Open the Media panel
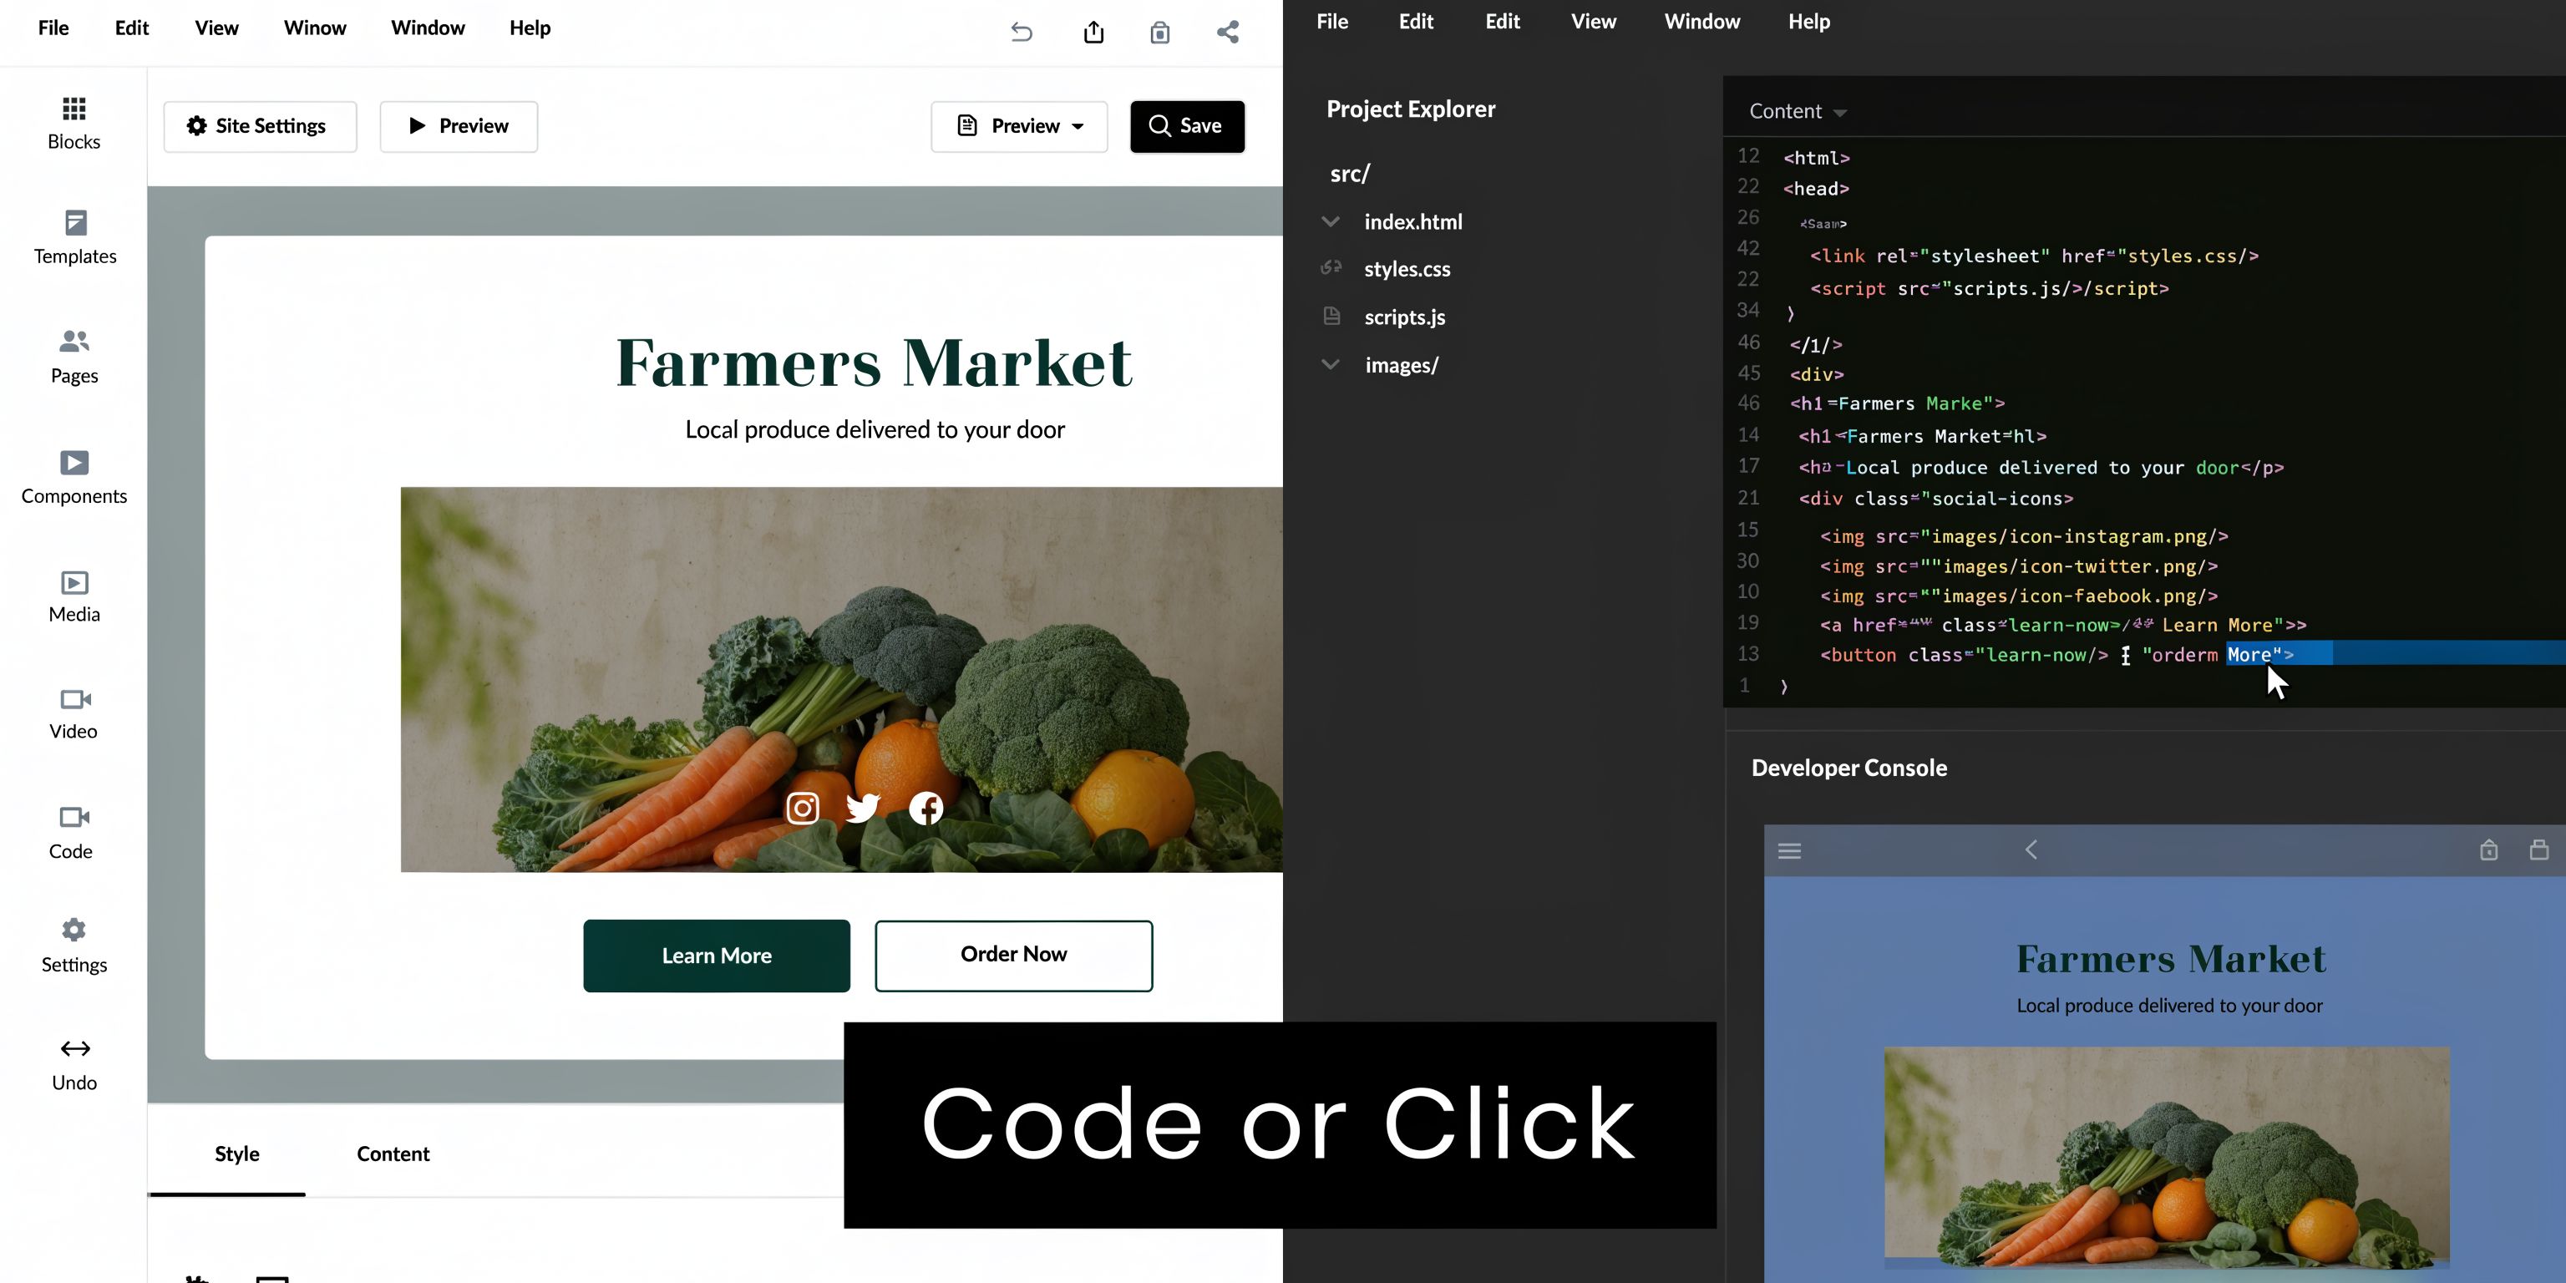2566x1283 pixels. (73, 594)
